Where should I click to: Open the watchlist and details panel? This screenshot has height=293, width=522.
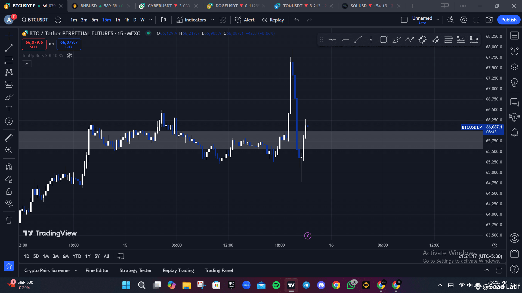(514, 36)
